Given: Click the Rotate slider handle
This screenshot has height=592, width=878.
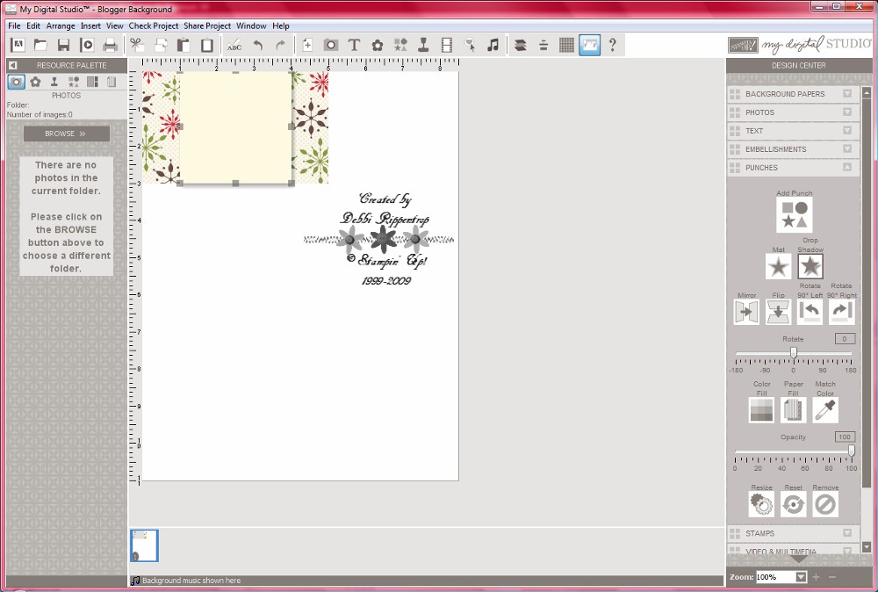Looking at the screenshot, I should (794, 352).
